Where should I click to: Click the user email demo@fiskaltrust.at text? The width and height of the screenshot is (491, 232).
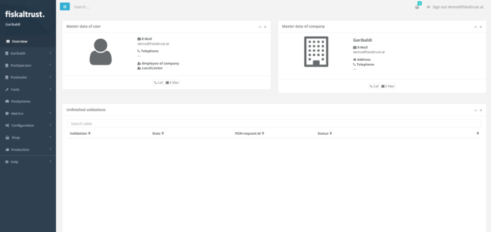(x=153, y=43)
